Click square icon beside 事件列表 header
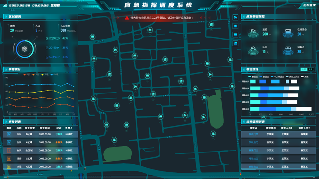This screenshot has height=179, width=319. [x=6, y=122]
